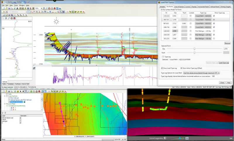234x141 pixels.
Task: Click the sun light-direction icon on the cross section
Action: tap(56, 21)
